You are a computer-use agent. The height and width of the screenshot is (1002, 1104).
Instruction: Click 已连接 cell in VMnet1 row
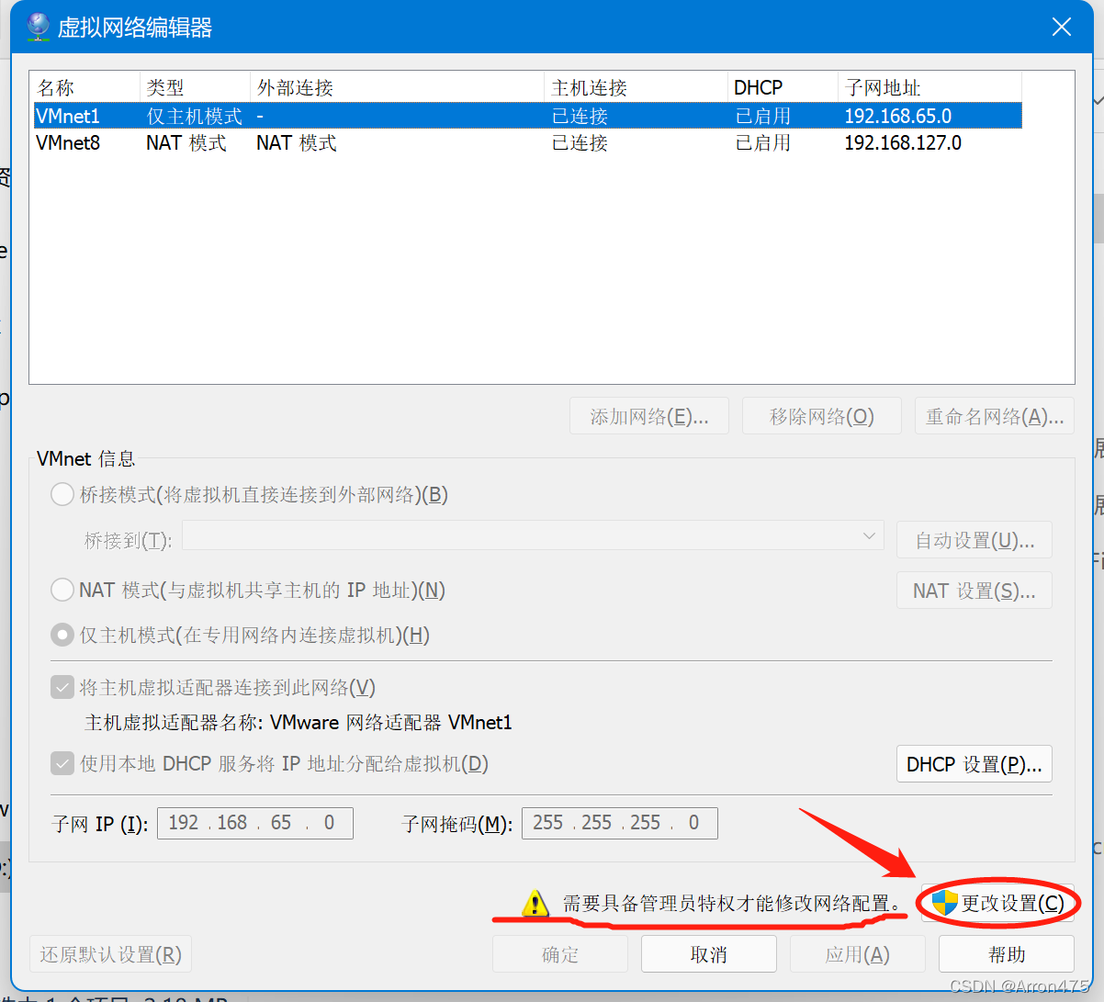point(580,117)
